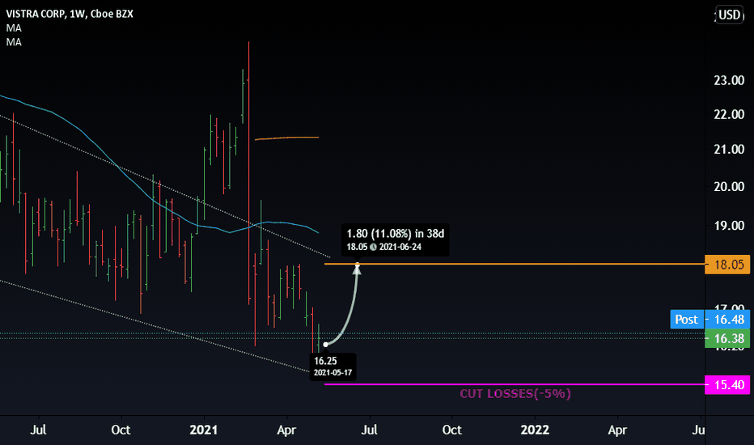Click the Jul label after Apr 2021
Viewport: 754px width, 445px height.
pos(369,430)
